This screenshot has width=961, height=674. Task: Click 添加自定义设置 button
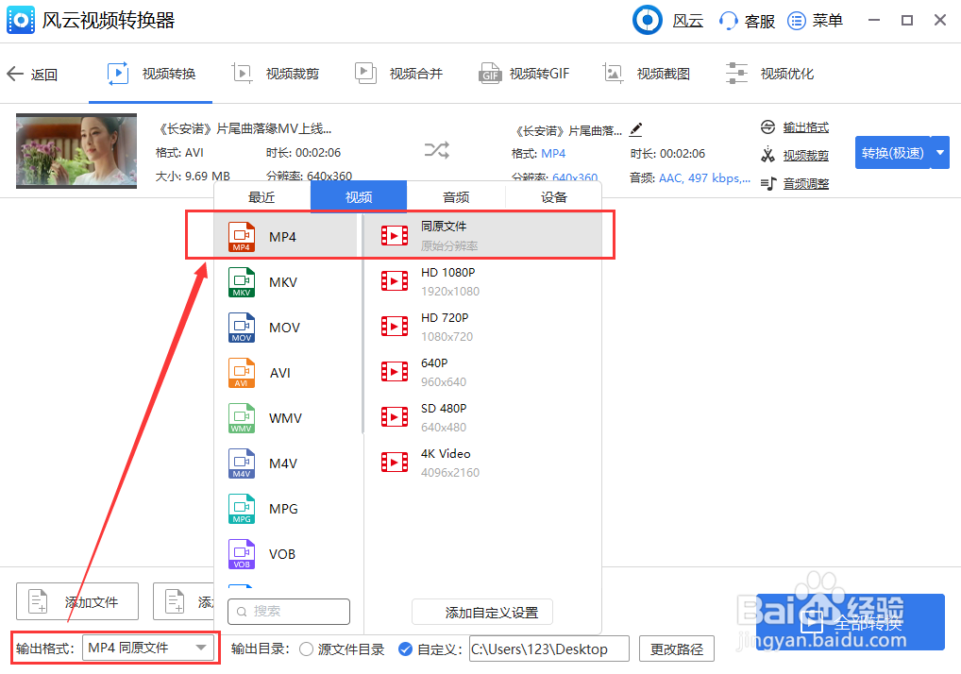(481, 612)
